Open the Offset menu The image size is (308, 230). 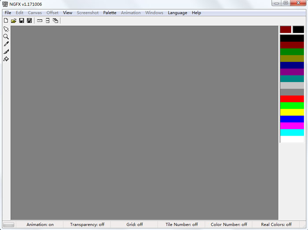point(52,13)
